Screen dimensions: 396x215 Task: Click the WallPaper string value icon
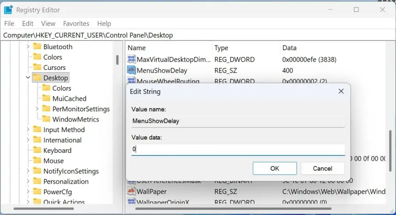(x=131, y=191)
